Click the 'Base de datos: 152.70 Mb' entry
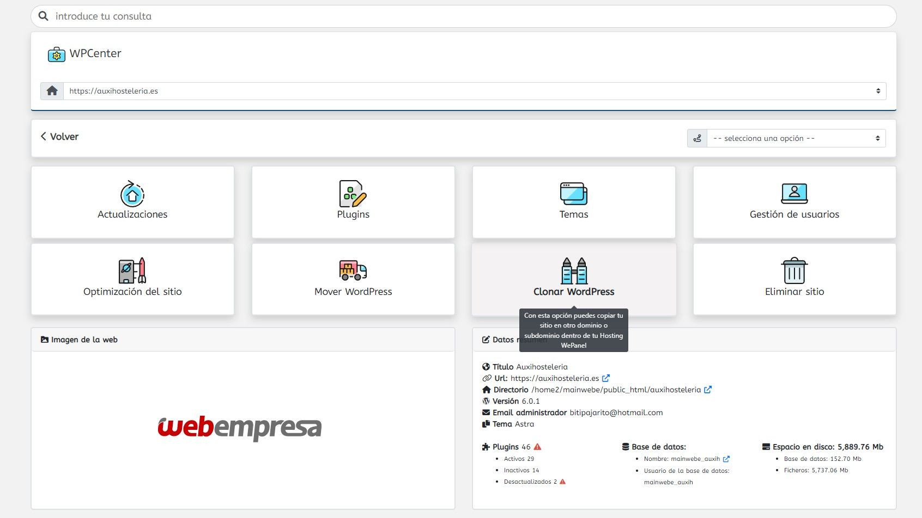922x518 pixels. [823, 459]
